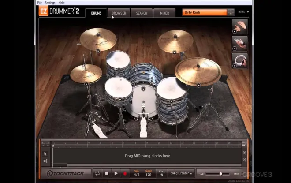Select the arrow pointer tool
This screenshot has width=291, height=183.
tap(45, 153)
